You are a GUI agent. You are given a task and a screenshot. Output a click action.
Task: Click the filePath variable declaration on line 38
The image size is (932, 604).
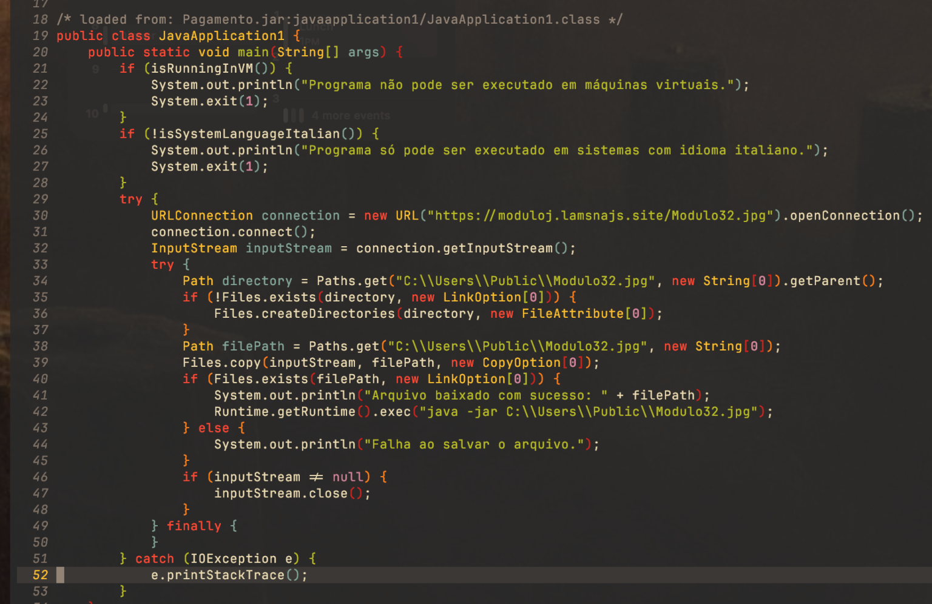point(253,347)
